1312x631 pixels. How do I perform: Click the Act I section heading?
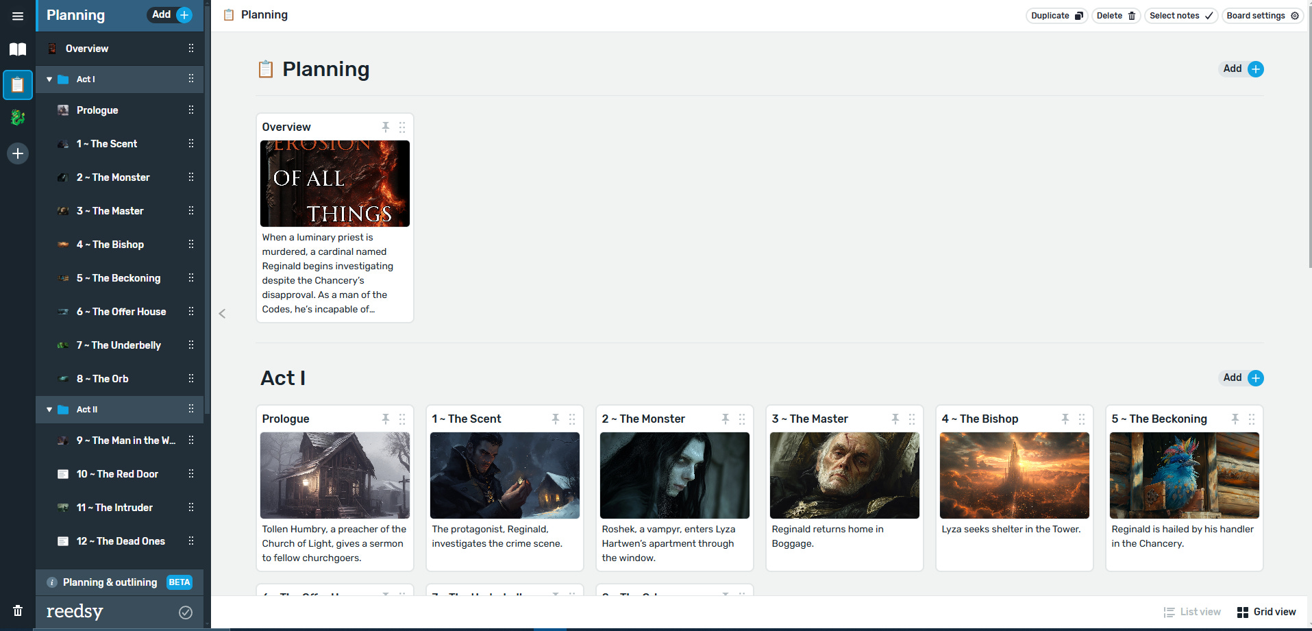point(283,378)
